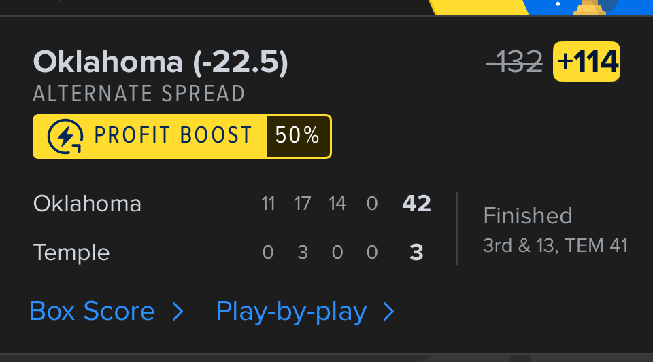Click the Oklahoma (-22.5) bet title
The height and width of the screenshot is (362, 653).
click(x=161, y=62)
